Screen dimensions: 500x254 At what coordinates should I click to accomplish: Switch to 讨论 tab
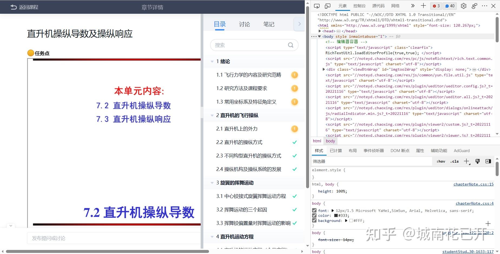(x=244, y=24)
